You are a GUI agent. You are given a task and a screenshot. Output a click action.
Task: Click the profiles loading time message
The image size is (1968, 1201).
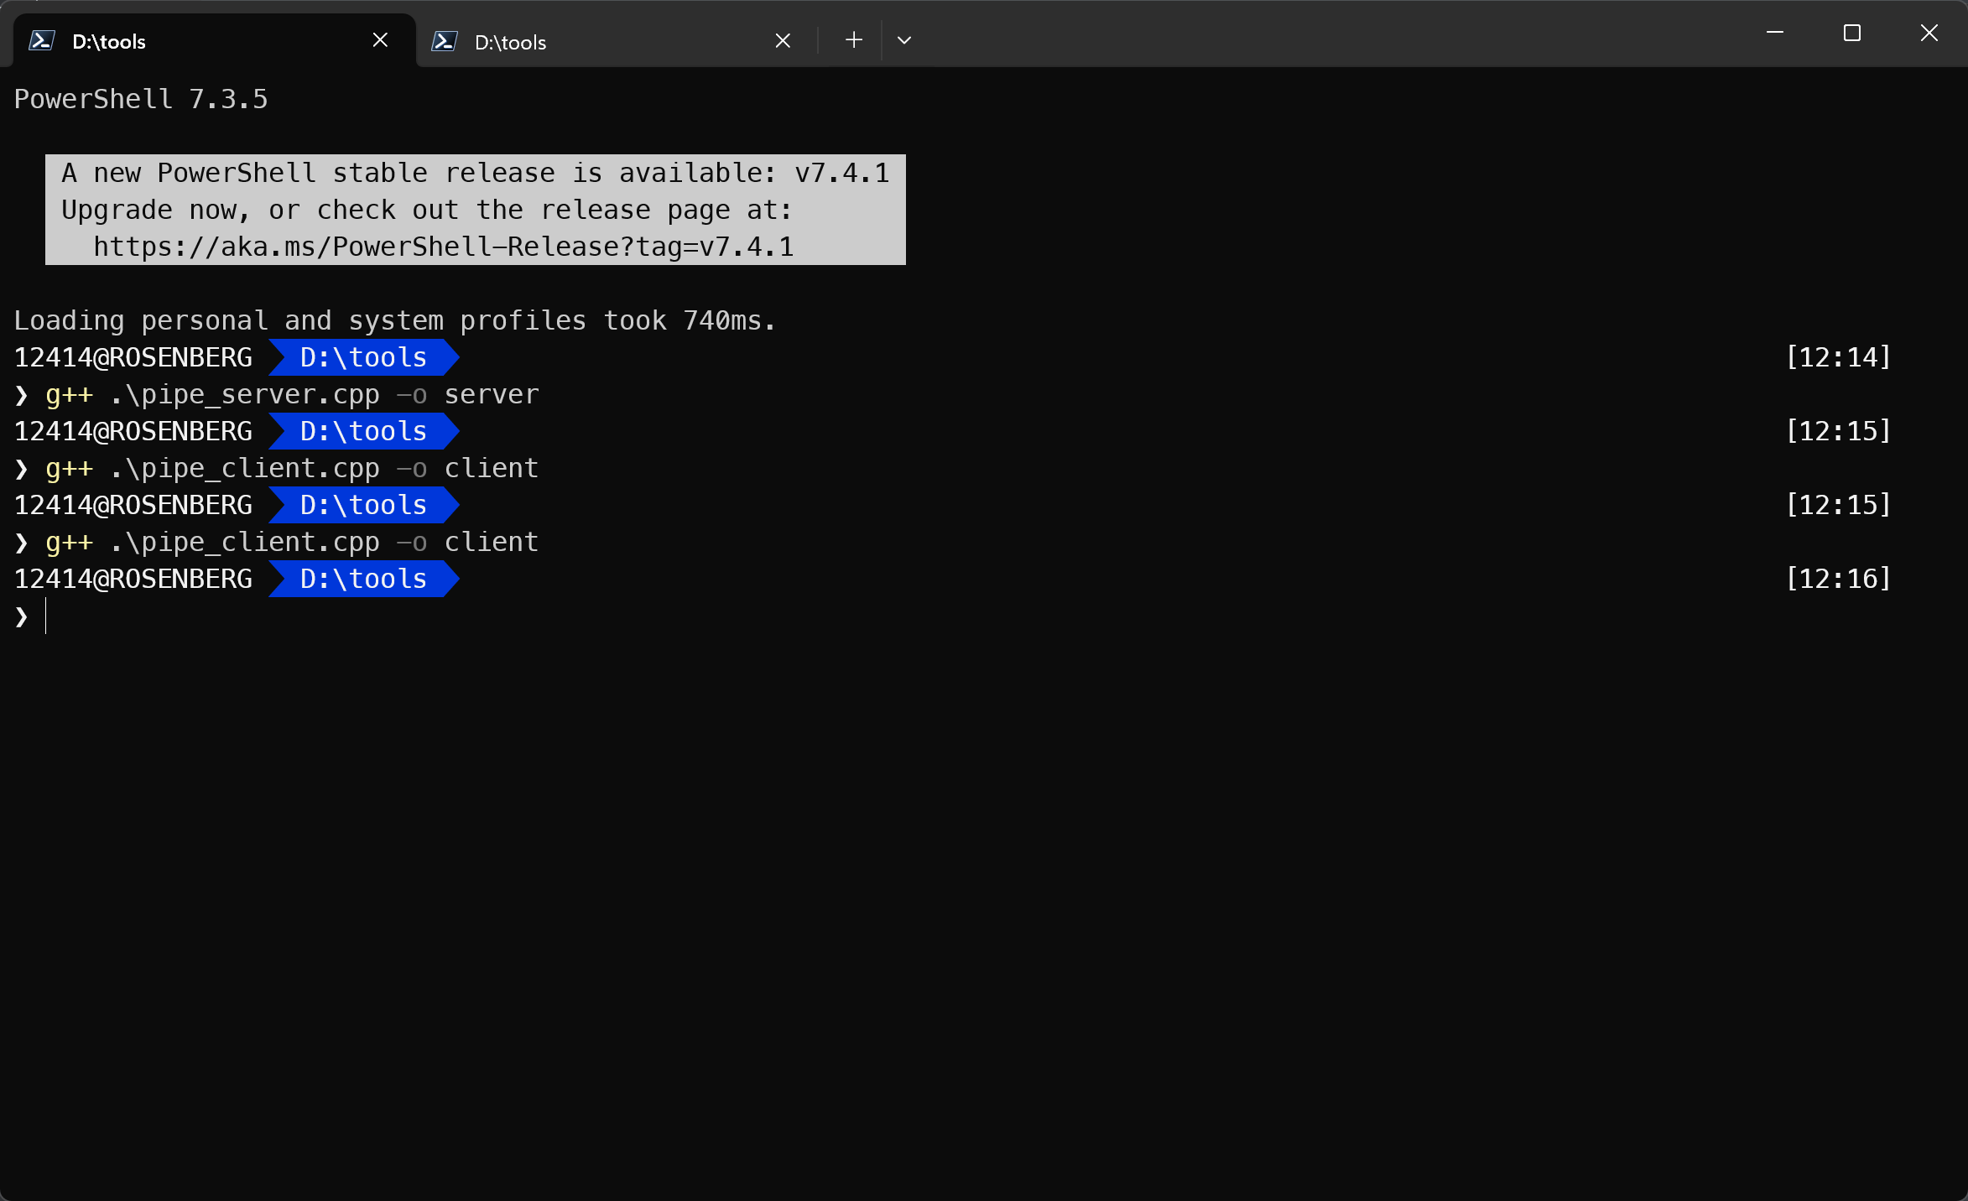tap(394, 320)
